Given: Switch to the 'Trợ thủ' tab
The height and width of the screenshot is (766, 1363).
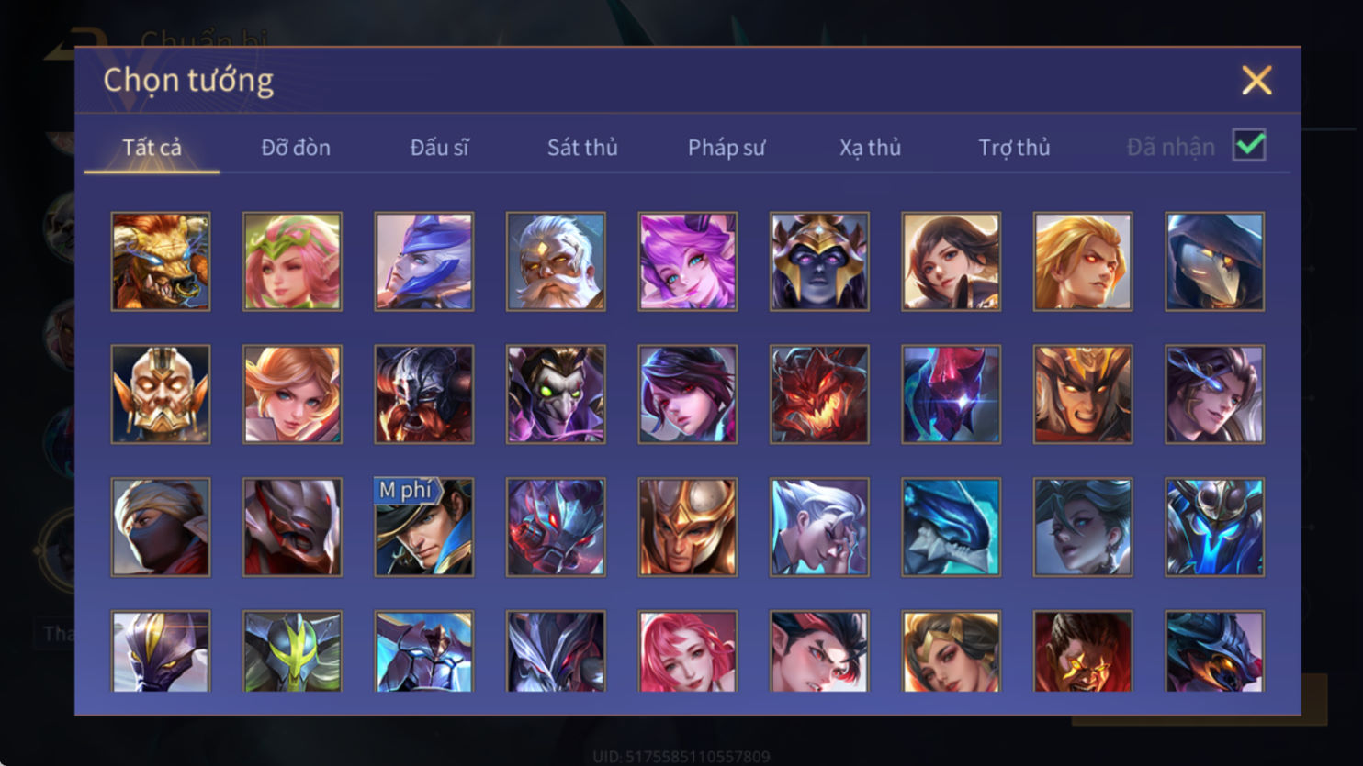Looking at the screenshot, I should [1014, 148].
